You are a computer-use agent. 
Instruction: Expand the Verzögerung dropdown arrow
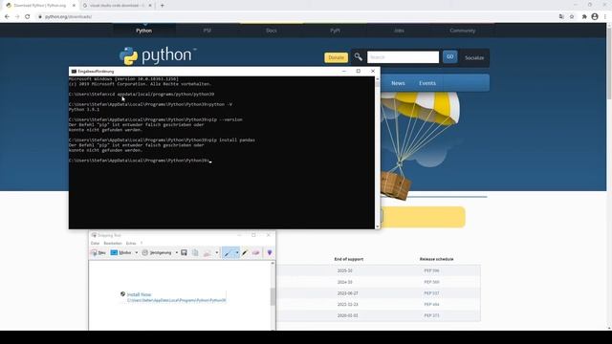pos(176,252)
